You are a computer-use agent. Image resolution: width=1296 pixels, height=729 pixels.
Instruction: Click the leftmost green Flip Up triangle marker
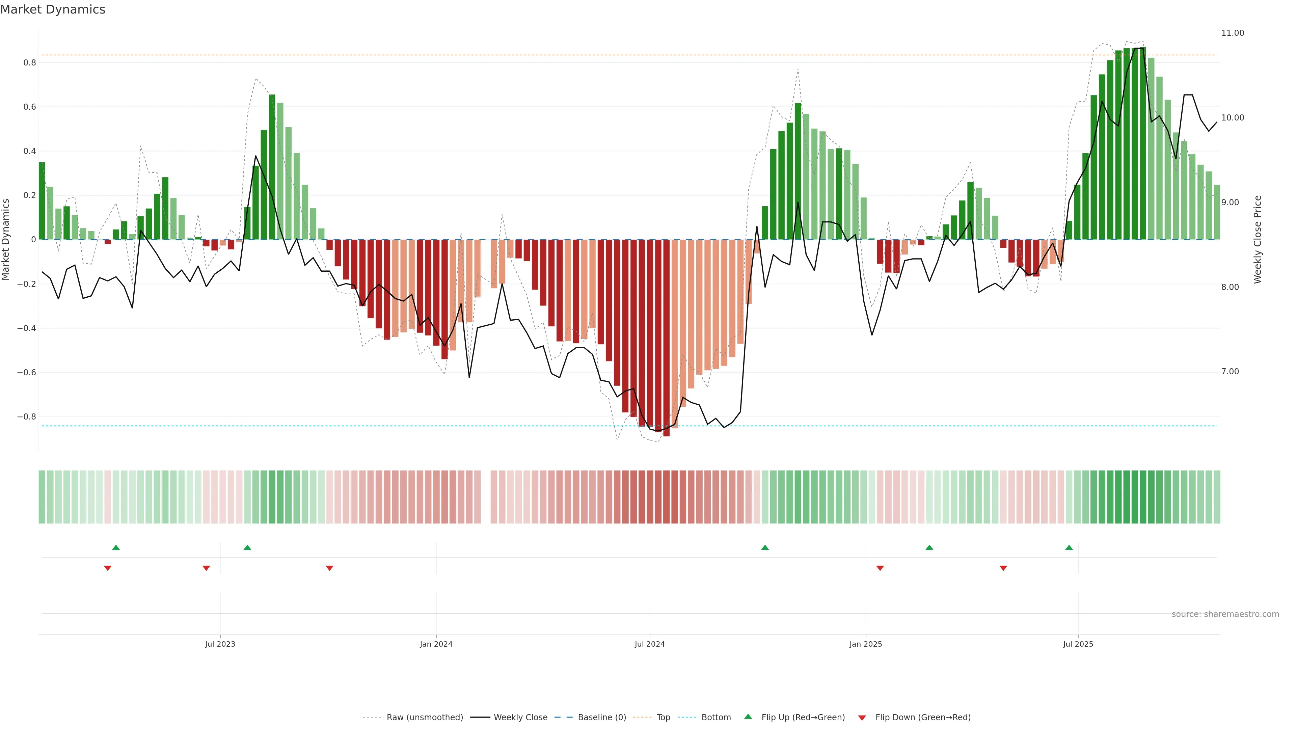click(116, 547)
